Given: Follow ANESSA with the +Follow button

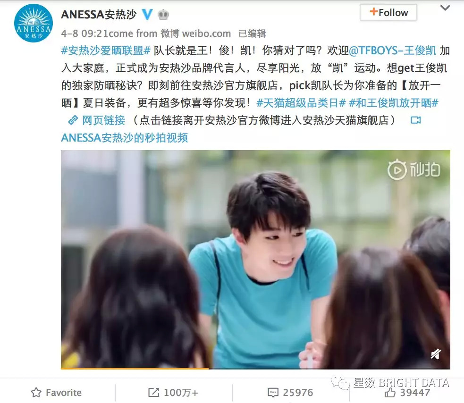Looking at the screenshot, I should 388,12.
